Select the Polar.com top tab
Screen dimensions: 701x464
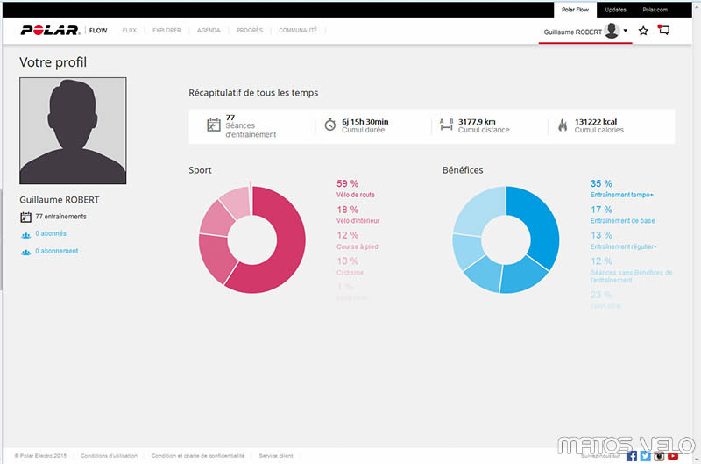[x=655, y=10]
